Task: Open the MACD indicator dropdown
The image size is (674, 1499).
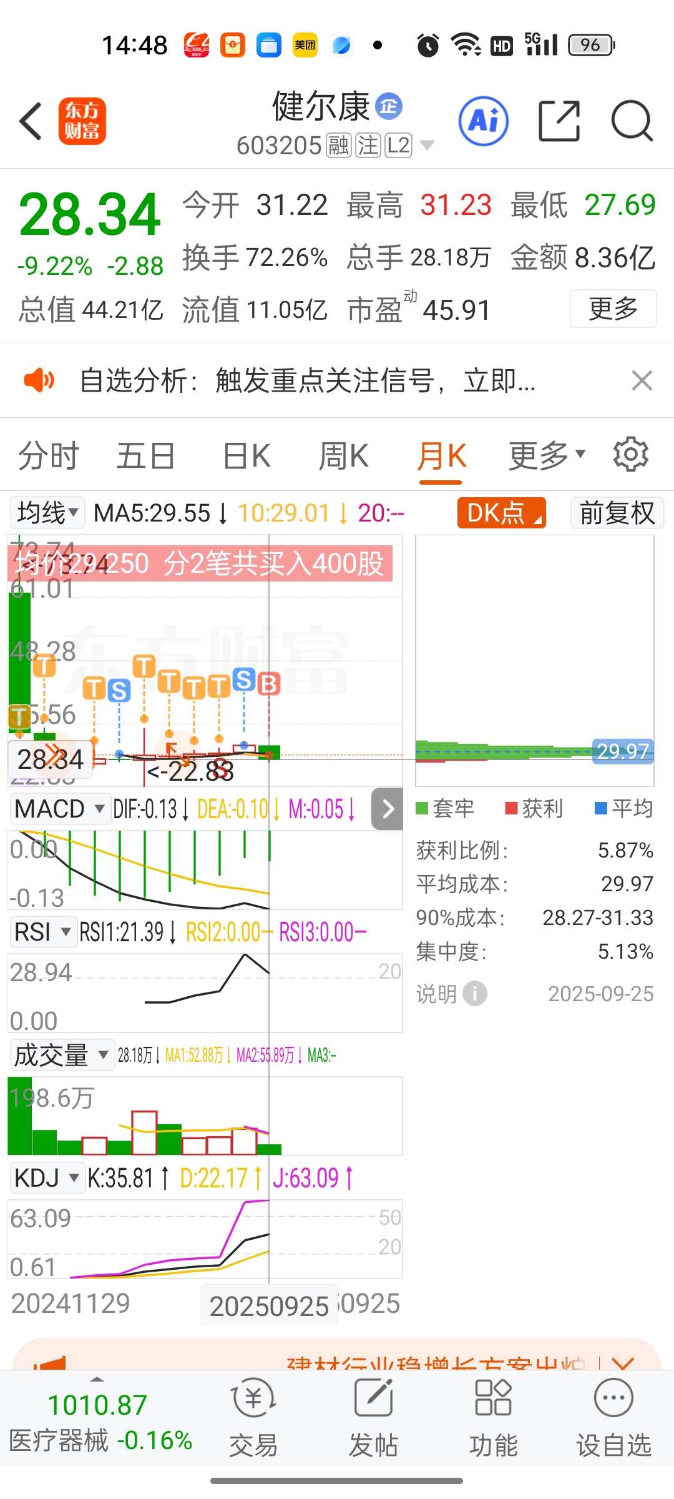Action: coord(60,809)
